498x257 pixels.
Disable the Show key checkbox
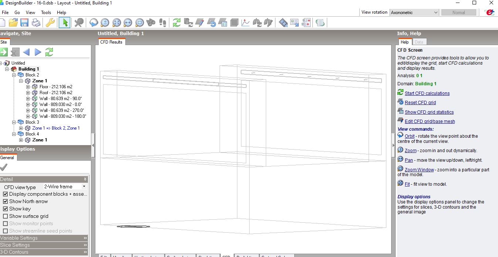coord(6,209)
